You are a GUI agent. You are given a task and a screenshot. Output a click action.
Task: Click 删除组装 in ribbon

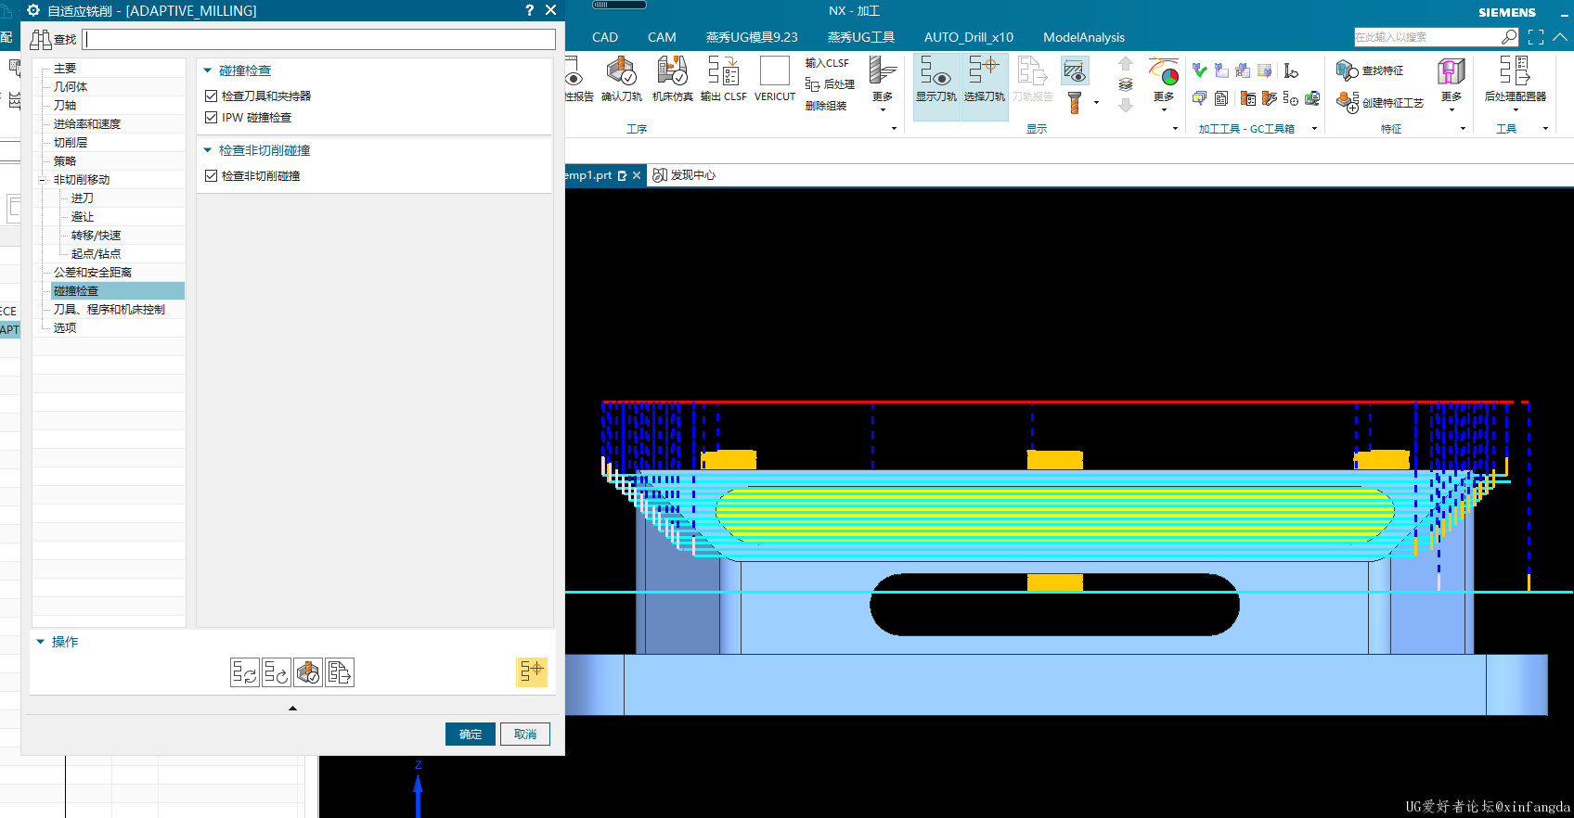pos(826,106)
